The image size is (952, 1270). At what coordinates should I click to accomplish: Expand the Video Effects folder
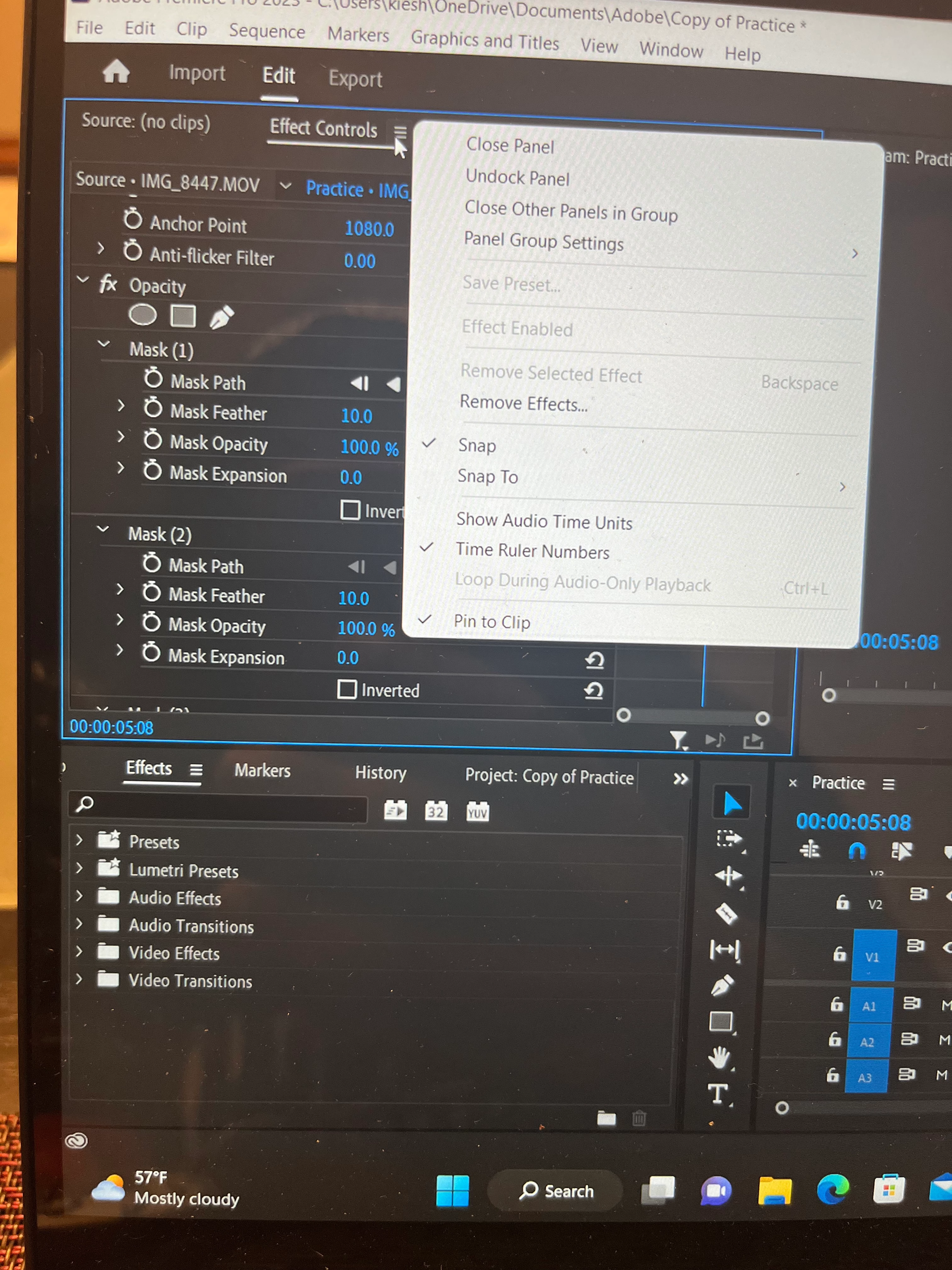[x=79, y=952]
